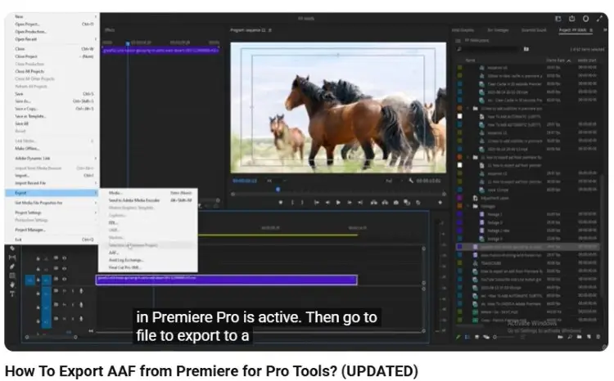Click the Quick Export icon in top bar
This screenshot has height=381, width=614.
pyautogui.click(x=572, y=18)
